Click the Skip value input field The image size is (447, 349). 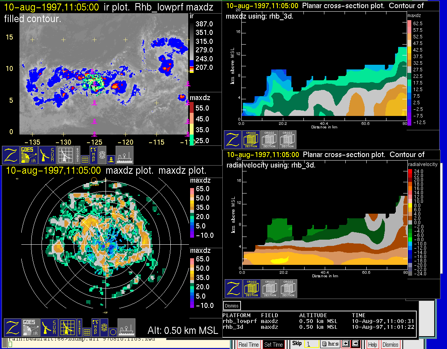tap(311, 344)
